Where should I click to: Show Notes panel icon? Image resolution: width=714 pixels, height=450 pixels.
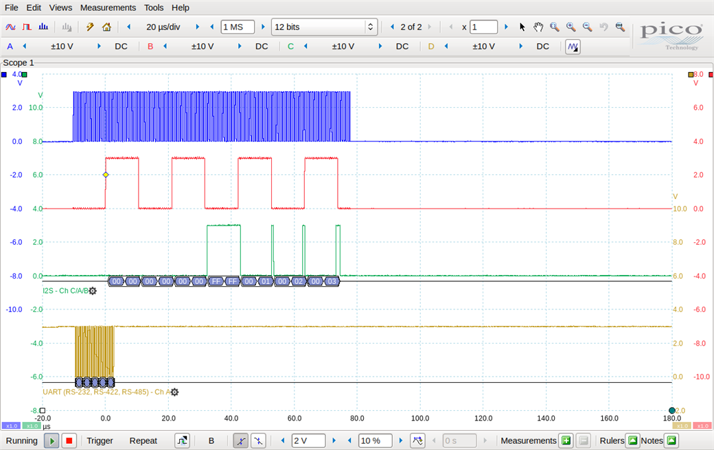tap(671, 440)
